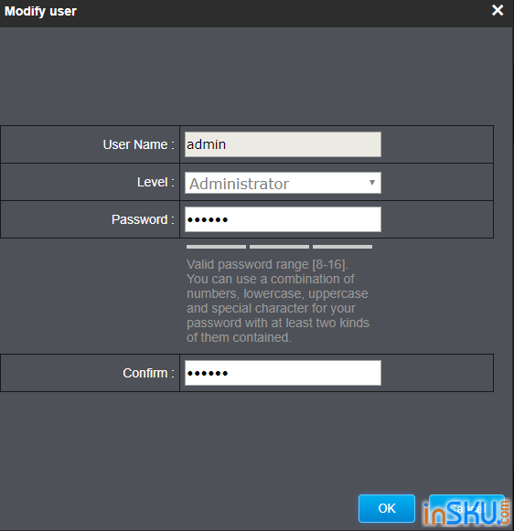Focus the Confirm password field
This screenshot has width=514, height=531.
click(x=283, y=373)
